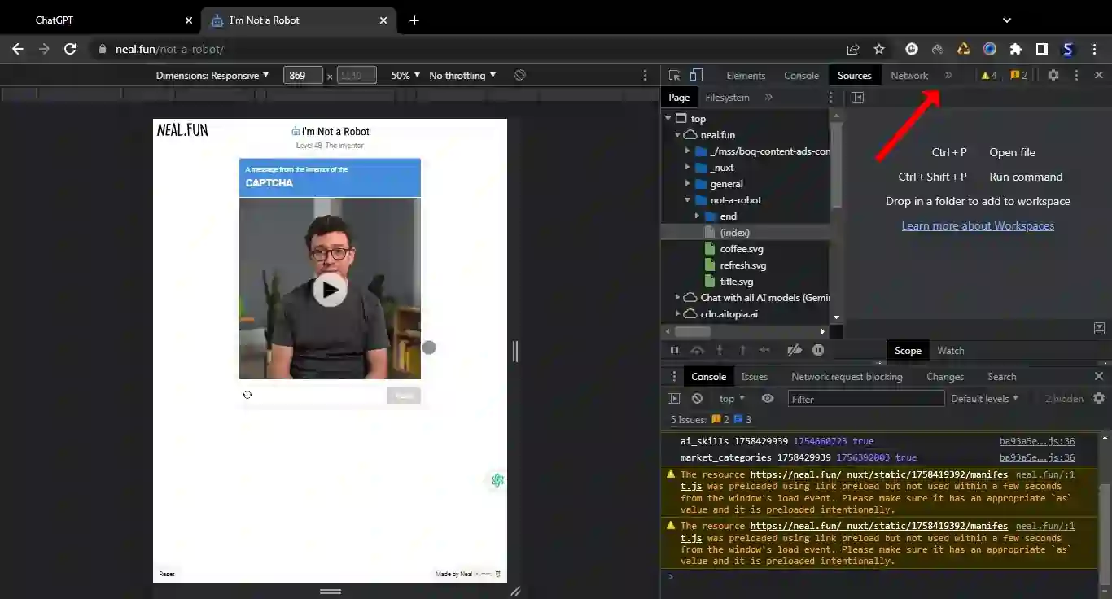This screenshot has width=1112, height=599.
Task: Create a live expression with the eye icon
Action: pos(766,398)
